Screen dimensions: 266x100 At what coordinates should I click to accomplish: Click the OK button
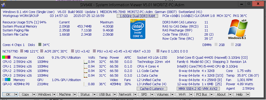pyautogui.click(x=8, y=94)
